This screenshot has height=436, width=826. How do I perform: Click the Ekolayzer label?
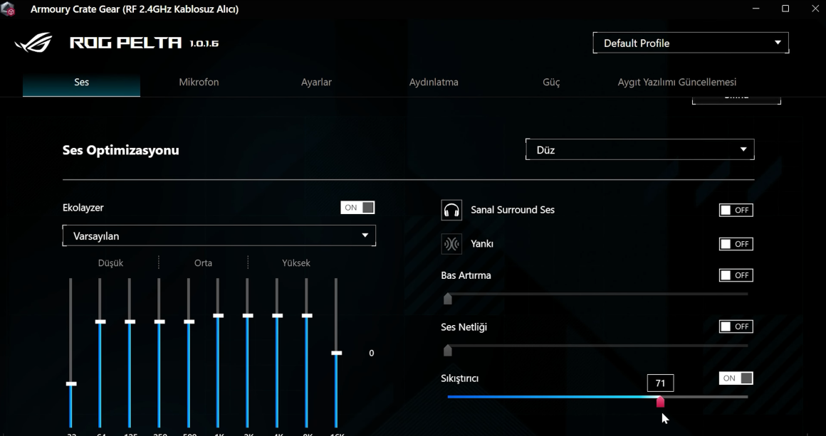[x=83, y=208]
